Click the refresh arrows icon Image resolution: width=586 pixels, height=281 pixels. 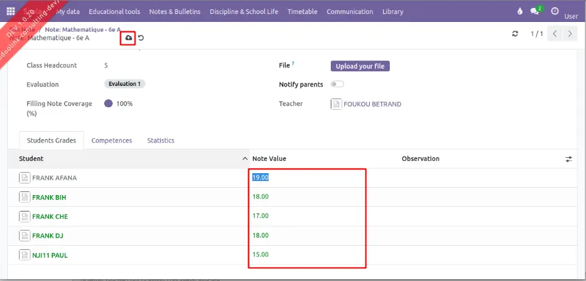click(x=515, y=34)
